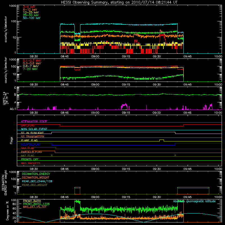Select the SC_IN_SUNLIGHT flag label

tap(32, 133)
